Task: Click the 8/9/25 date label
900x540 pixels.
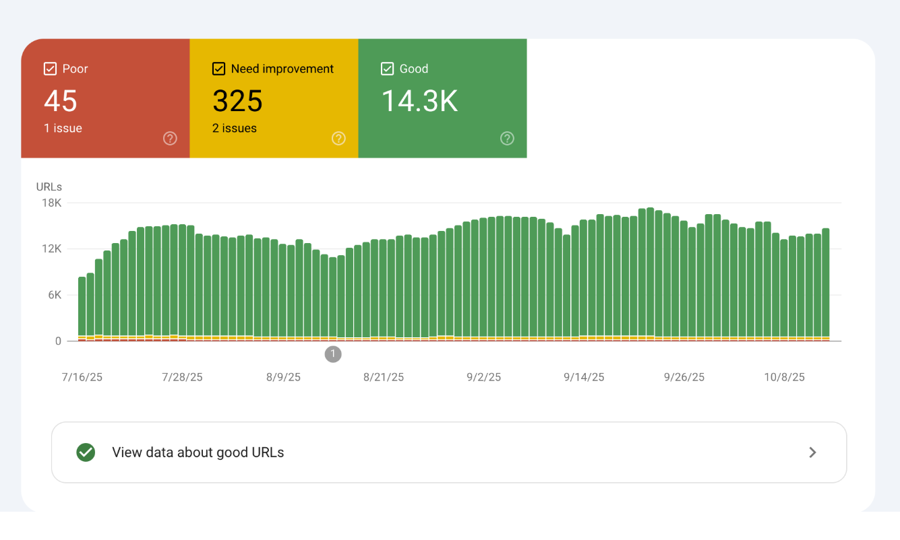Action: (283, 377)
